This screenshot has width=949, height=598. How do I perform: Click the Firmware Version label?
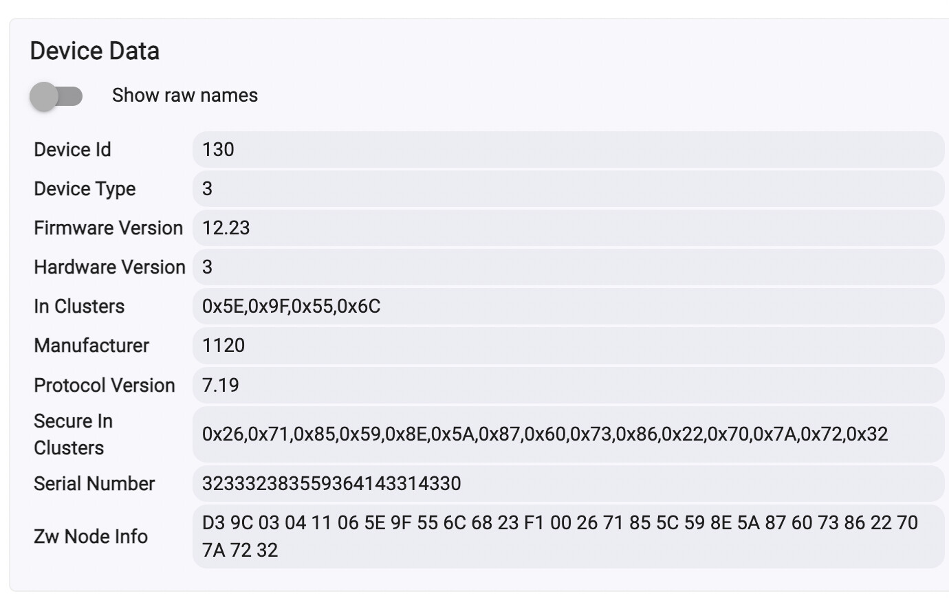coord(109,228)
